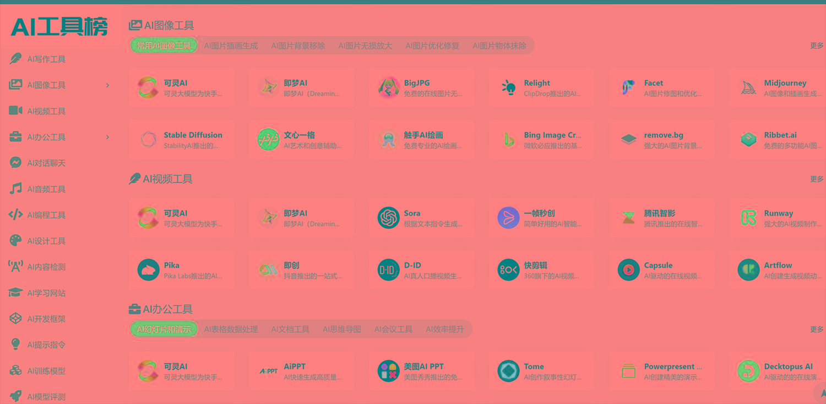Expand the AI图像工具 sidebar entry
This screenshot has height=404, width=826.
coord(107,85)
